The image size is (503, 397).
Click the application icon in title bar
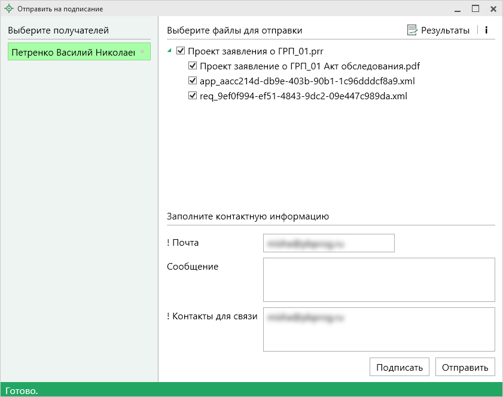pyautogui.click(x=8, y=9)
